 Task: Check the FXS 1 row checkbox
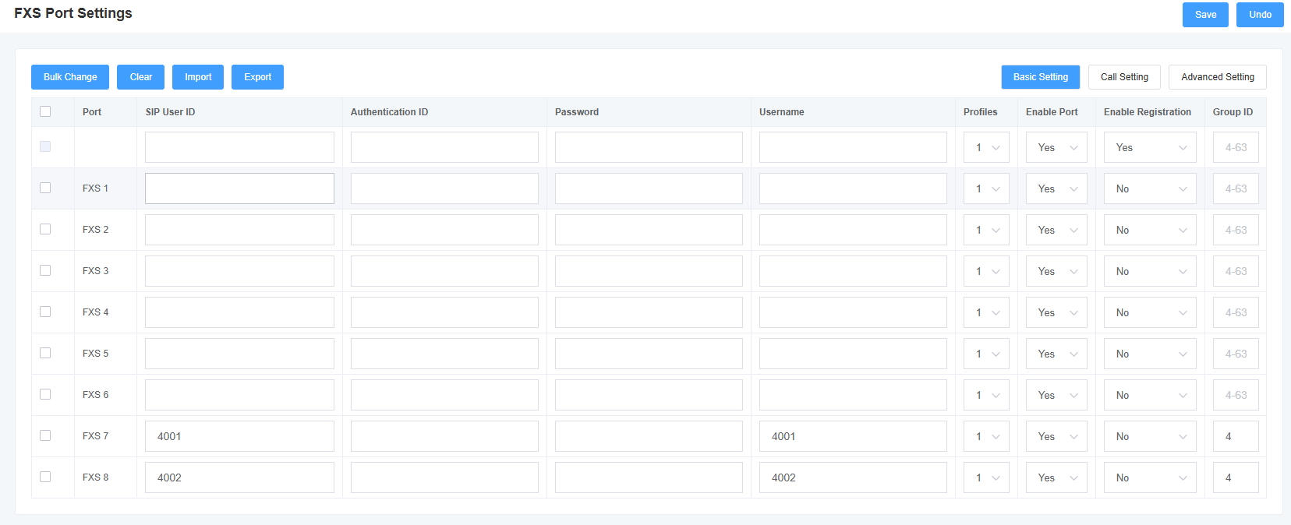[x=45, y=188]
